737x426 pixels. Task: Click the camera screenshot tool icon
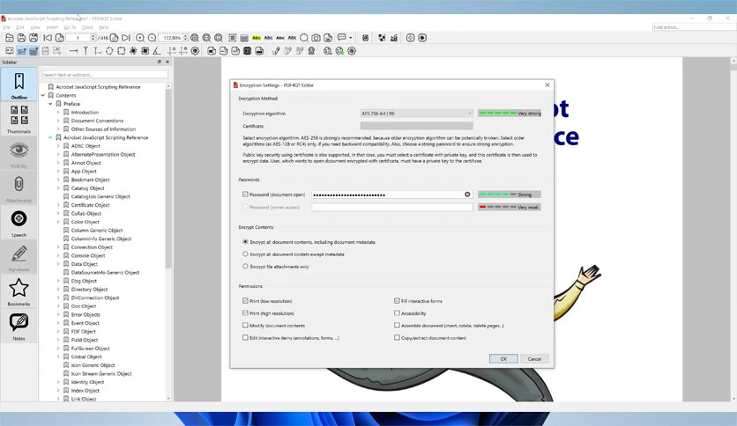coord(316,38)
